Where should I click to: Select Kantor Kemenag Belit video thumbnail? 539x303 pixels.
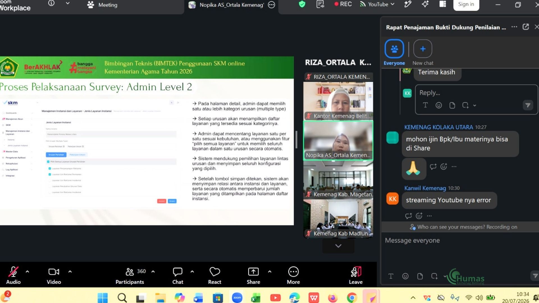(338, 101)
